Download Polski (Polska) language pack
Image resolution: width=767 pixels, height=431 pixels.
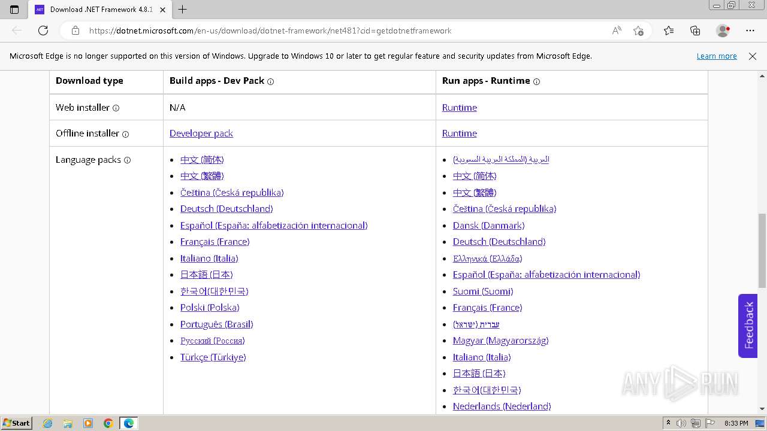pos(210,308)
